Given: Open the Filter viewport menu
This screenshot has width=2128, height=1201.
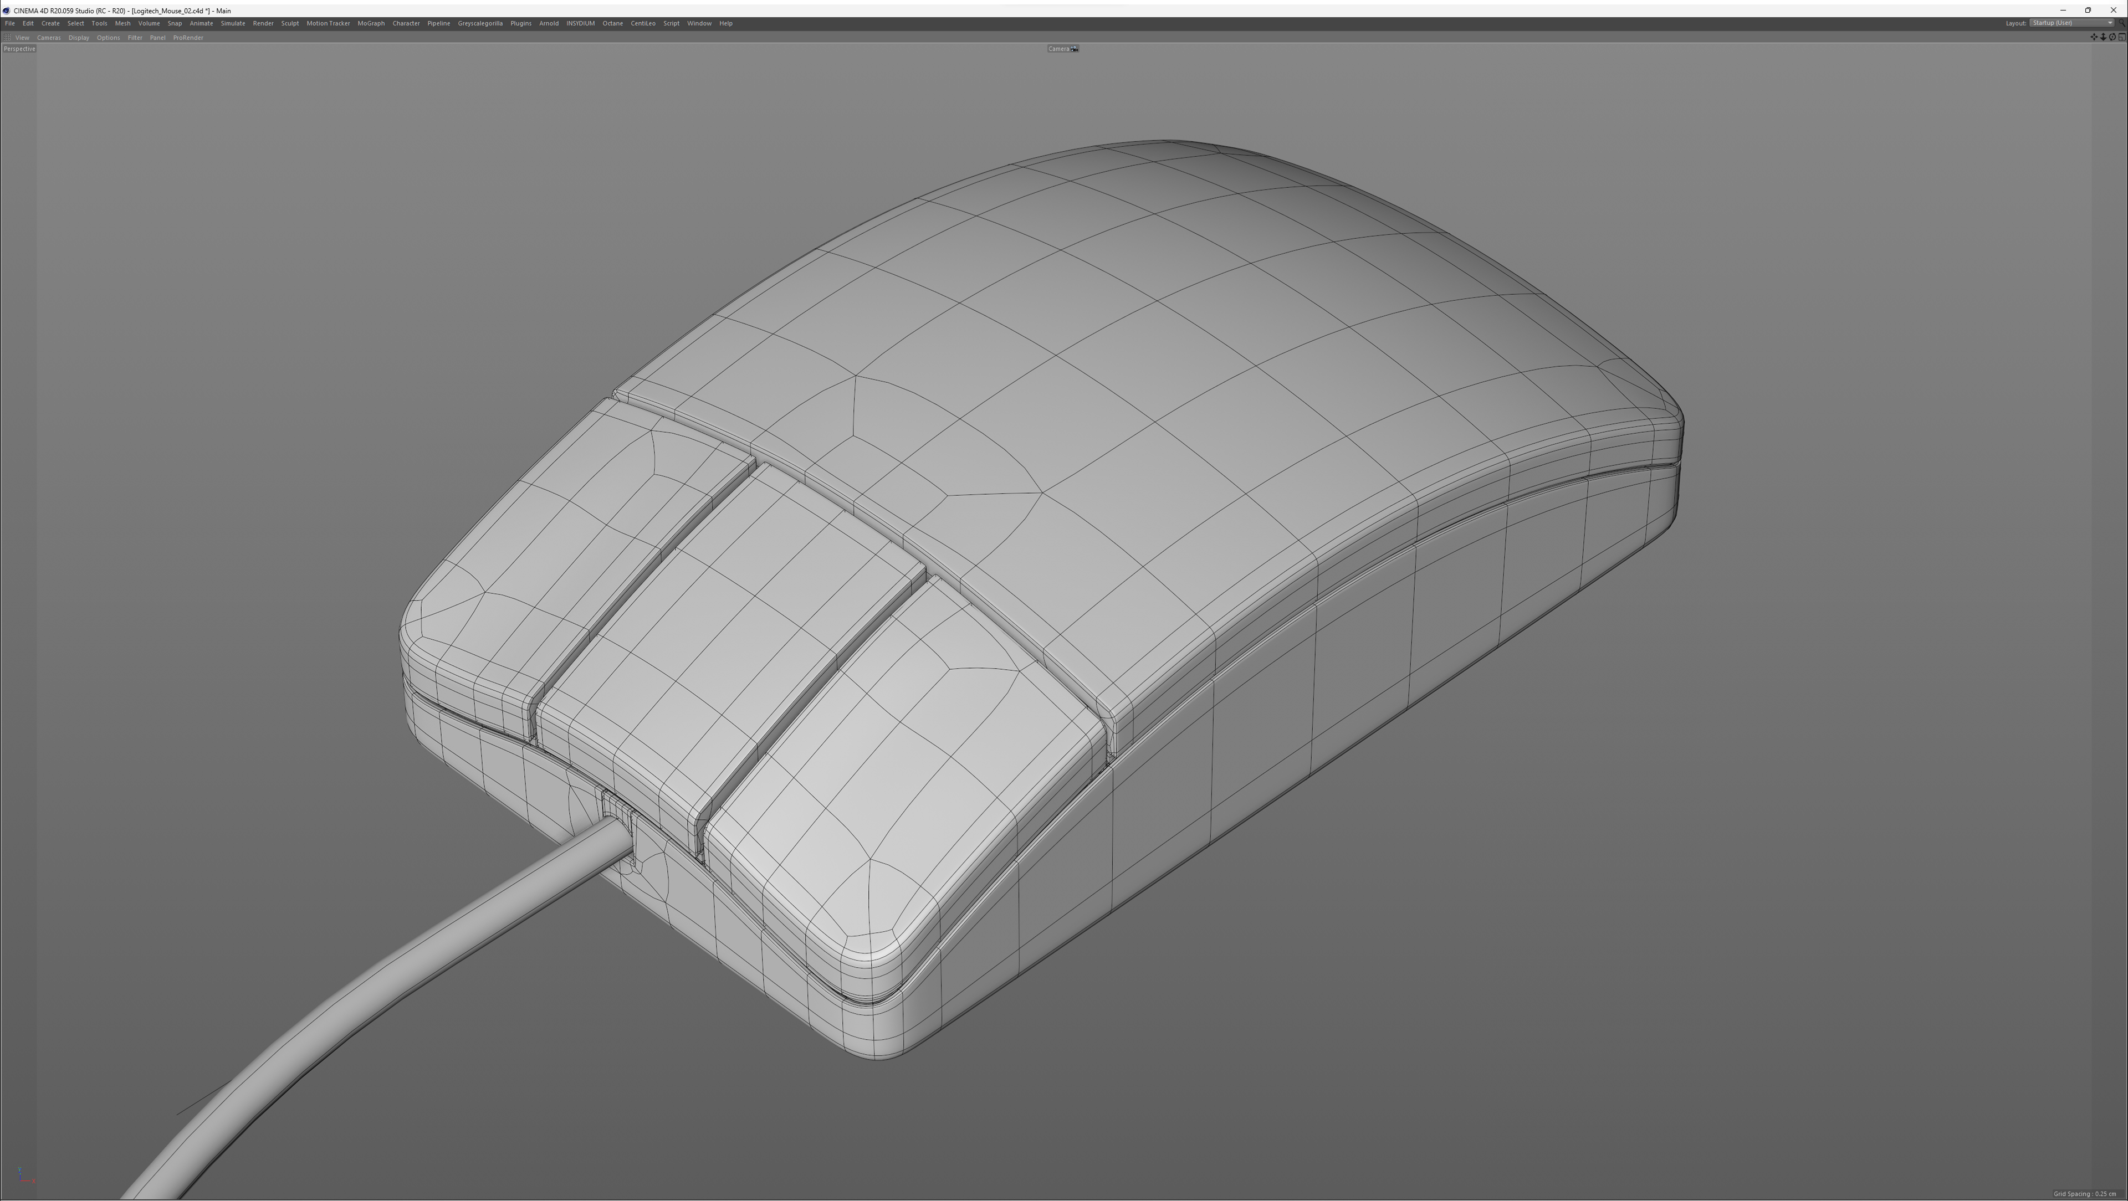Looking at the screenshot, I should tap(135, 37).
